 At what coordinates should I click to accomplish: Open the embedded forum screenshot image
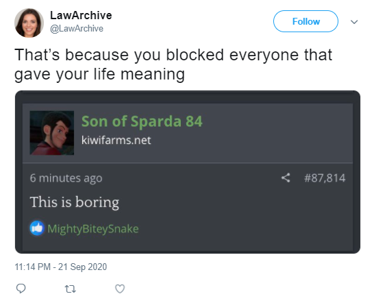pos(188,172)
